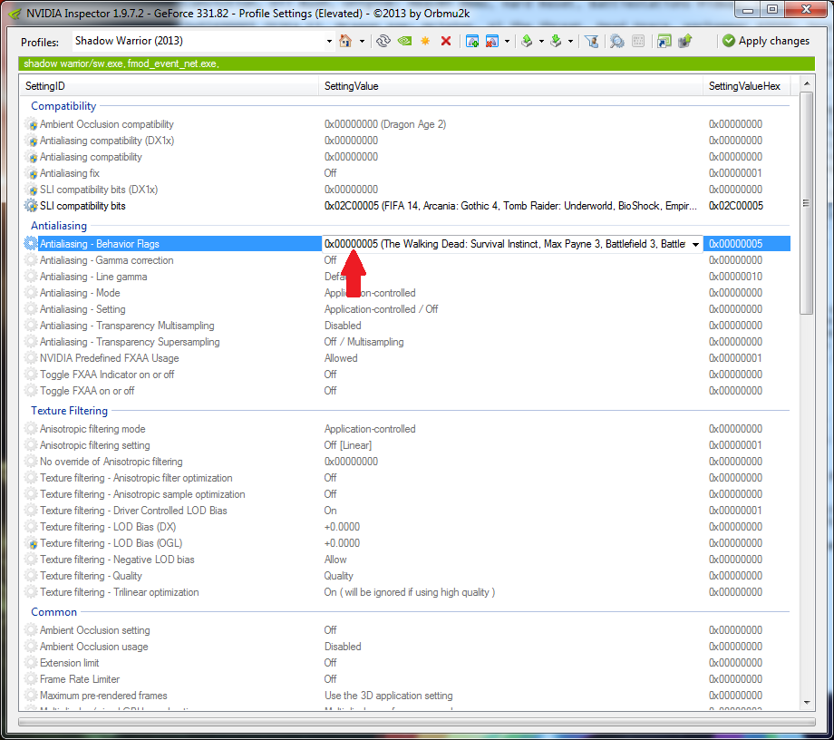Click the Texture Filtering section header
Image resolution: width=834 pixels, height=740 pixels.
(69, 411)
